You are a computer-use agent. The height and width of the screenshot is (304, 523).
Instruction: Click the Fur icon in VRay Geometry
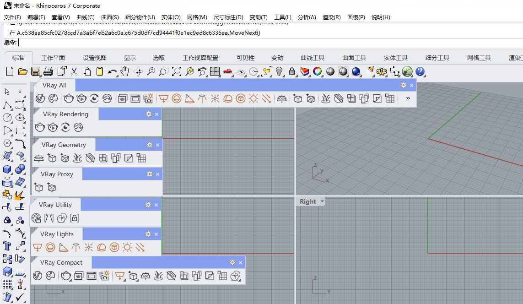click(x=77, y=158)
